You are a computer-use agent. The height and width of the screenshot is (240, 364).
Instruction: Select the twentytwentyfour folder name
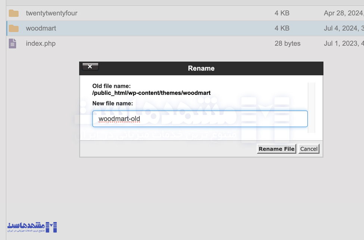point(52,13)
